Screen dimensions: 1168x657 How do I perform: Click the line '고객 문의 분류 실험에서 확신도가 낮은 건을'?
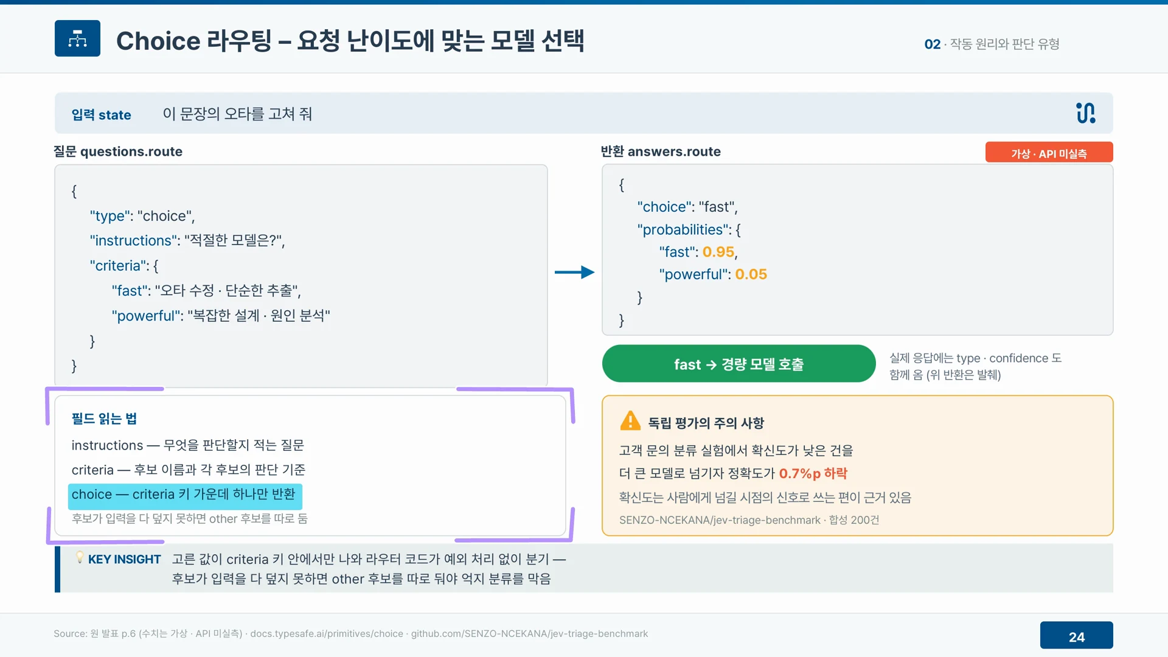(x=736, y=450)
